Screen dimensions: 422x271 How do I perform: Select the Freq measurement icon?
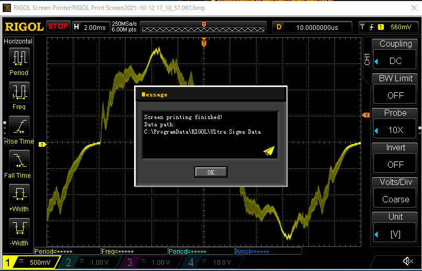point(19,92)
